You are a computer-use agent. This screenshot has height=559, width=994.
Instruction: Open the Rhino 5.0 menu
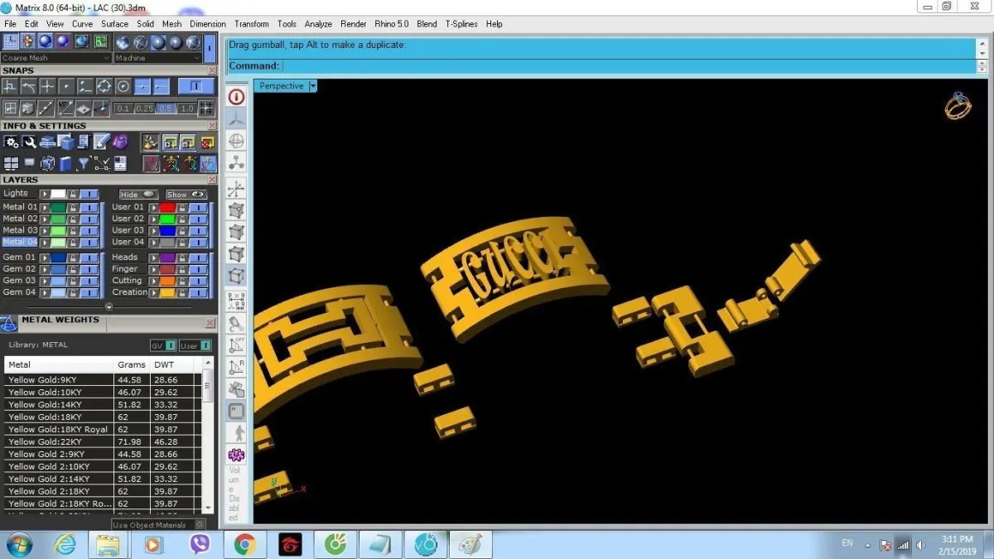tap(391, 24)
